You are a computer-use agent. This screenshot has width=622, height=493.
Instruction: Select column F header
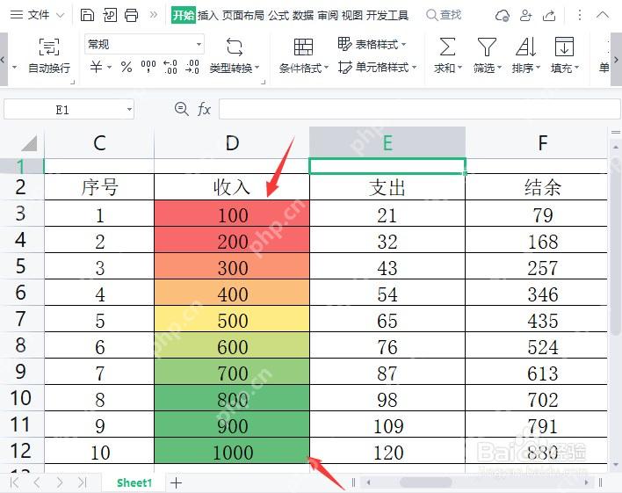point(536,143)
